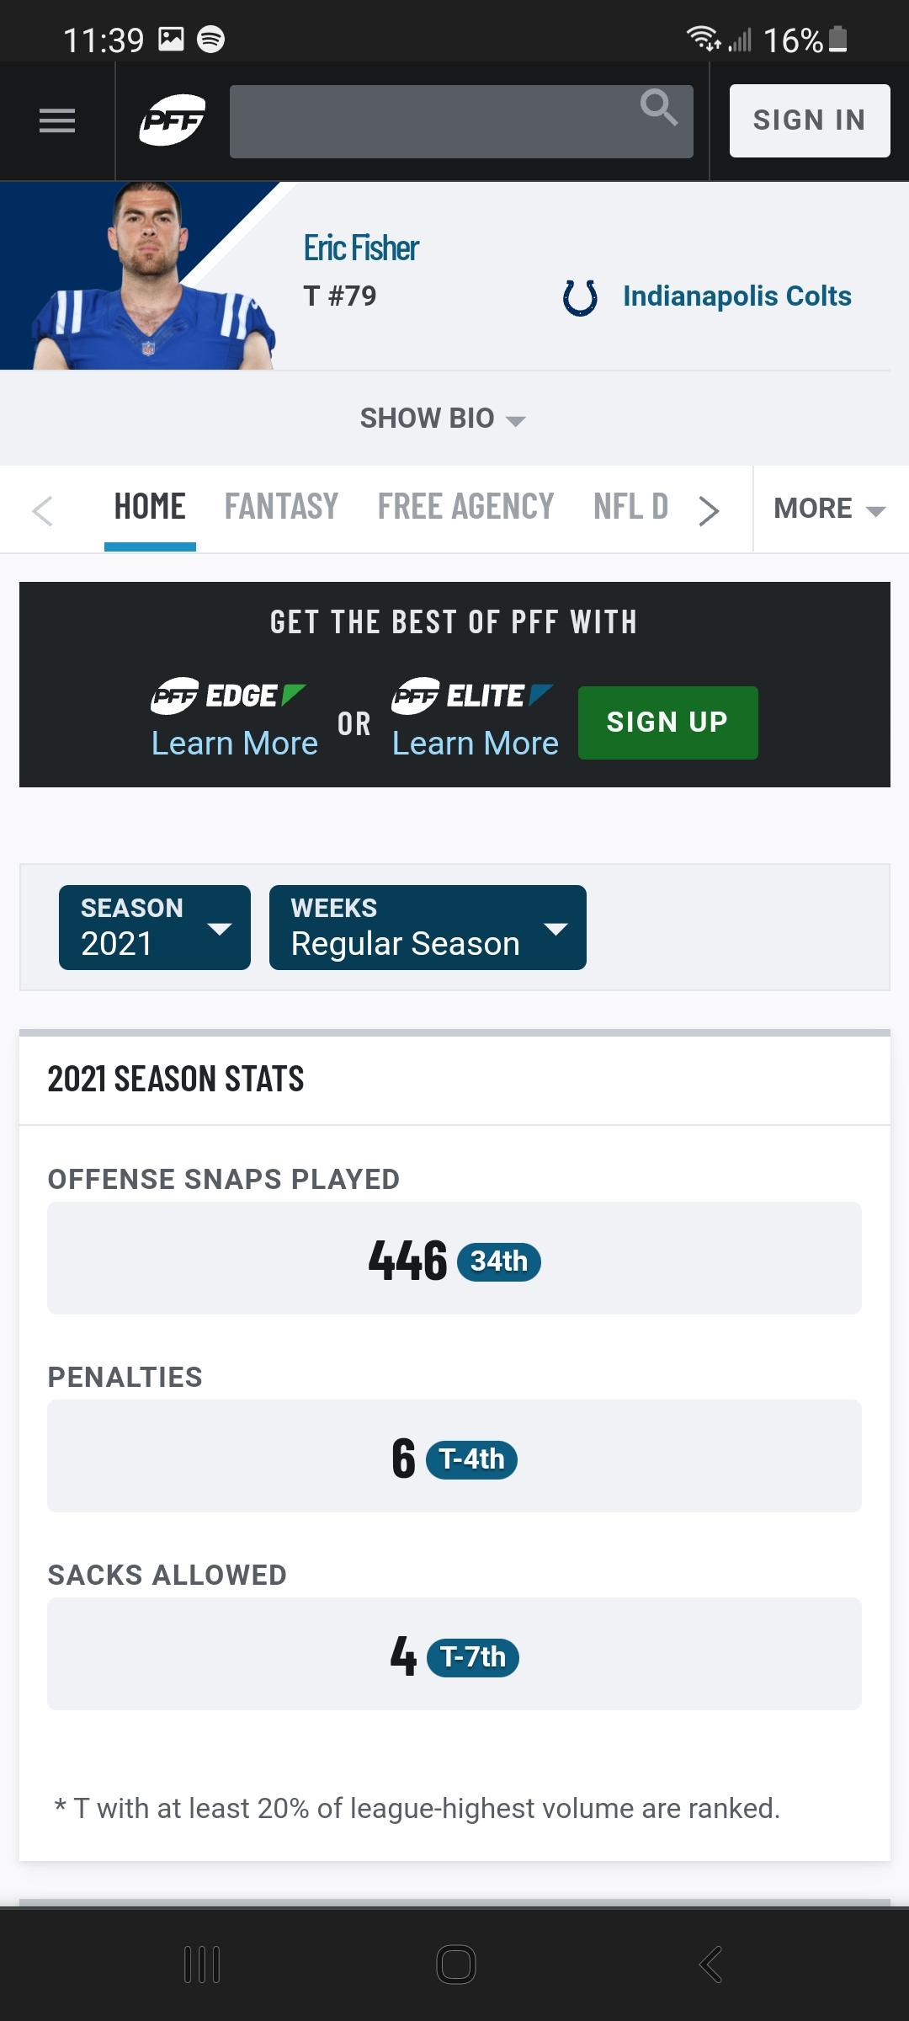
Task: Expand the More menu
Action: (x=829, y=509)
